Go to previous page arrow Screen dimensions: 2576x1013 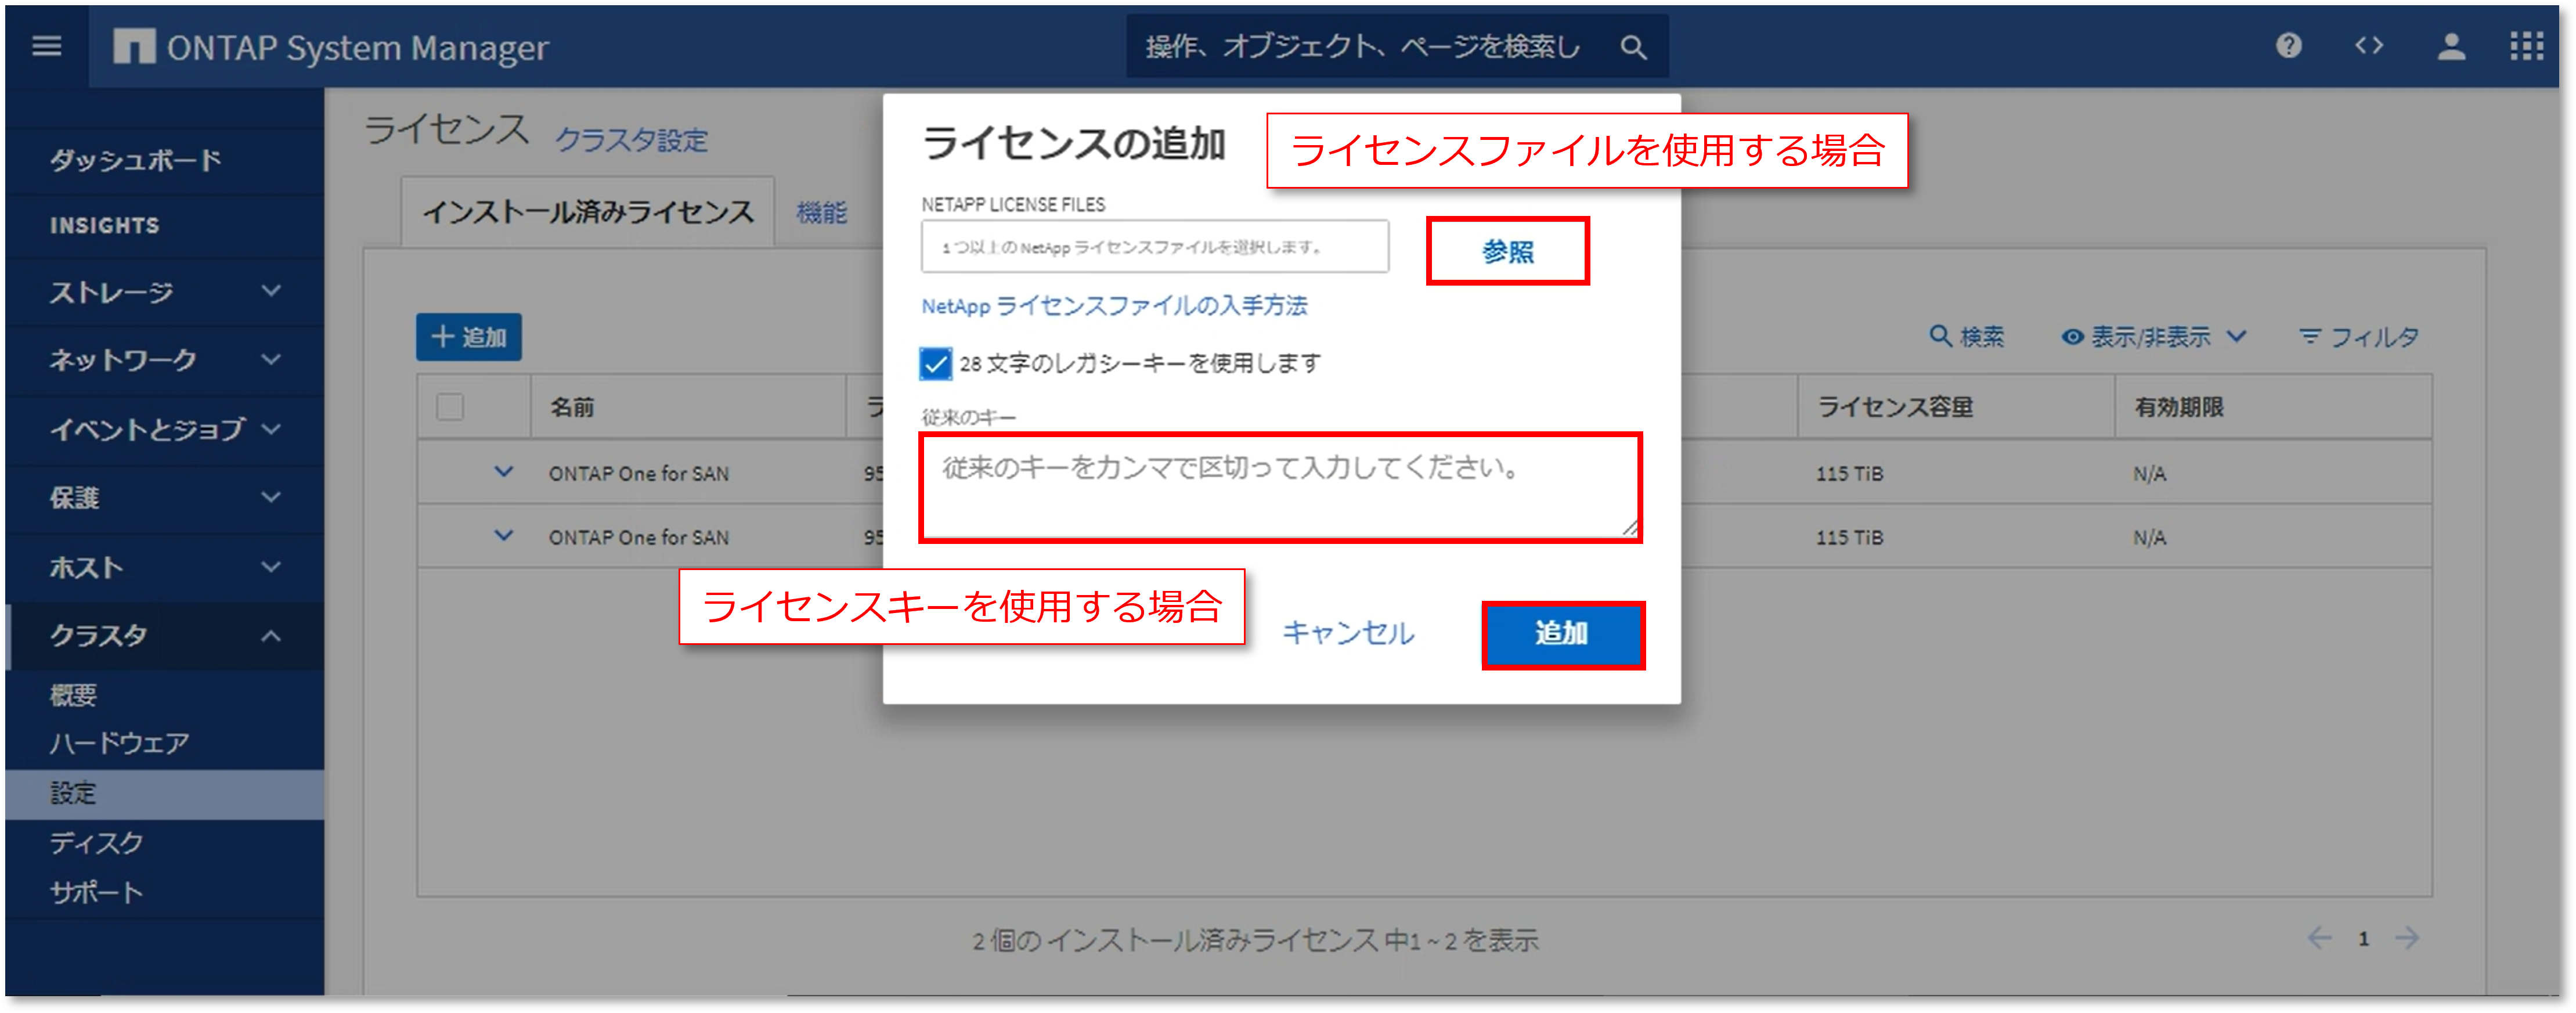click(2319, 938)
